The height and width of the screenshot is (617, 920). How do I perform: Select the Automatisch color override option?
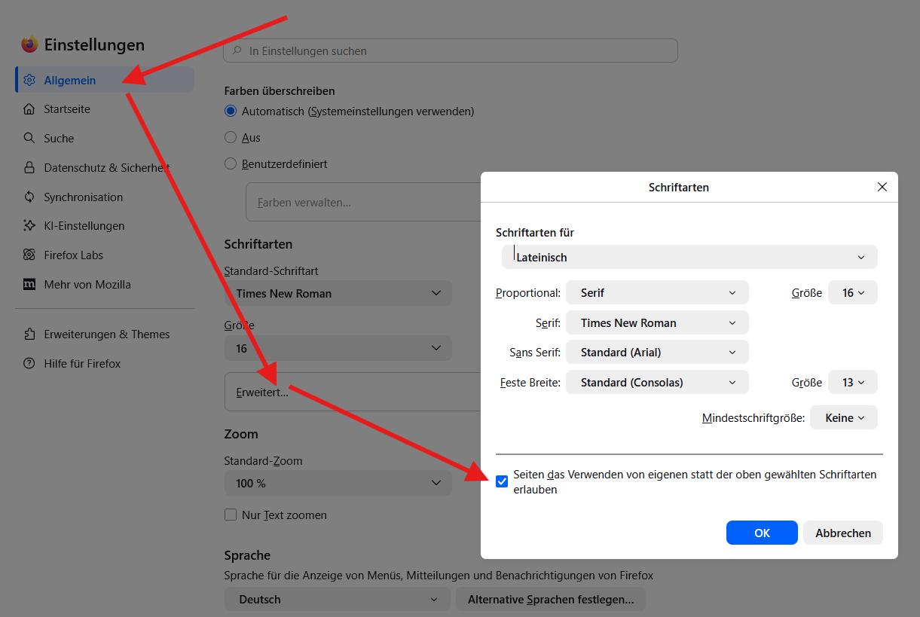pyautogui.click(x=231, y=111)
